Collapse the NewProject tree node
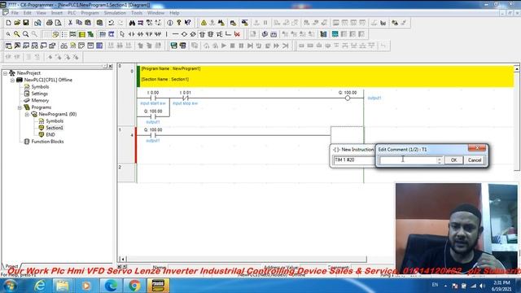The height and width of the screenshot is (293, 521). tap(5, 73)
